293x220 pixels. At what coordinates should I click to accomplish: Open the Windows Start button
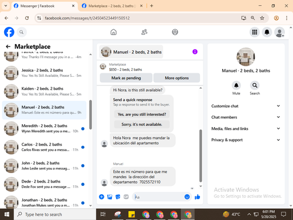pos(7,214)
